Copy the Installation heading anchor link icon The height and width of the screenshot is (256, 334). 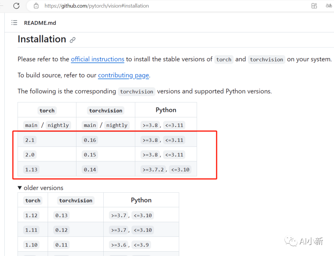tap(73, 40)
